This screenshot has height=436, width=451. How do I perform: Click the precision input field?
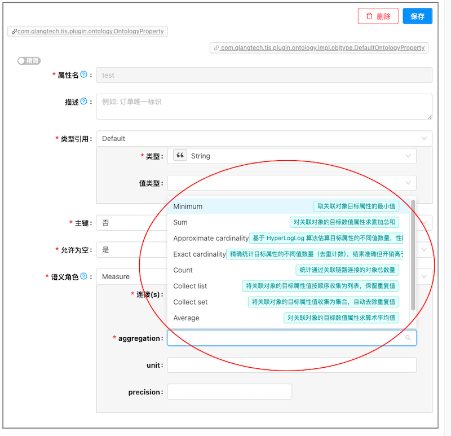[x=229, y=391]
